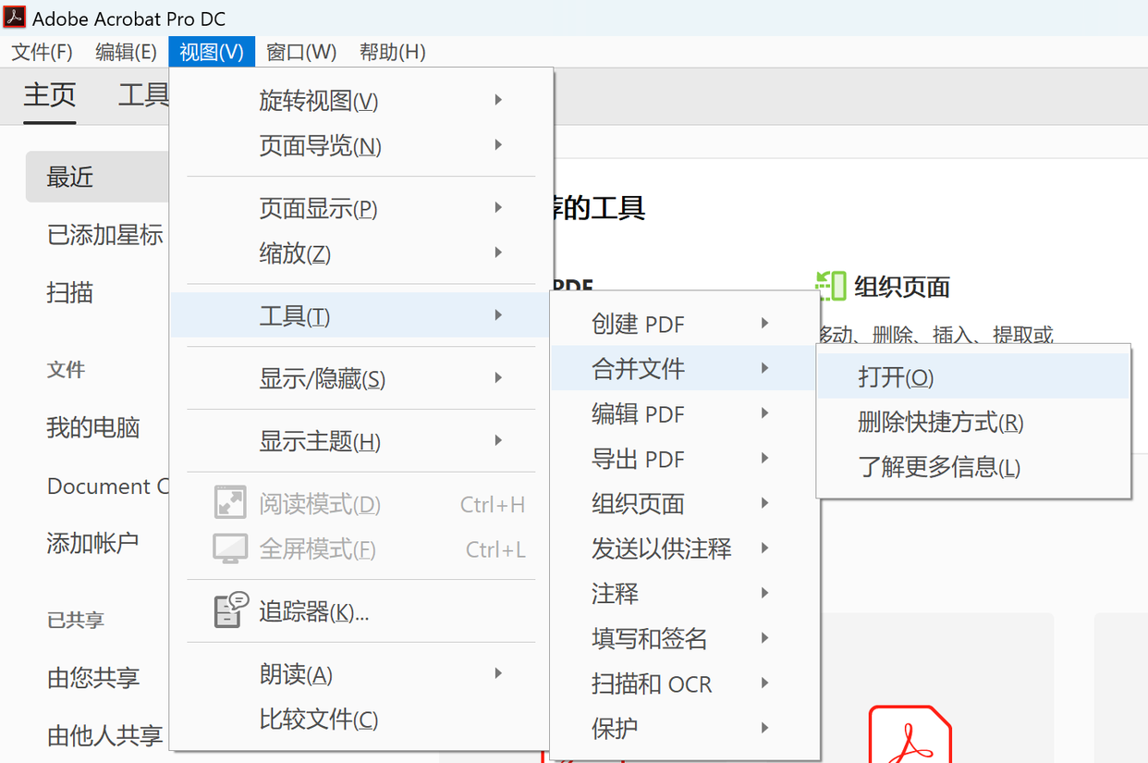Viewport: 1148px width, 763px height.
Task: Expand the 发送以供注释 submenu
Action: pos(684,548)
